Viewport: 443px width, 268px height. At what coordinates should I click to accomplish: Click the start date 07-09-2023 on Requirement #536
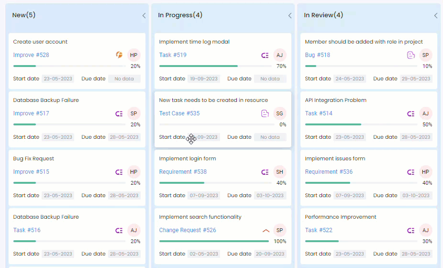pyautogui.click(x=349, y=195)
